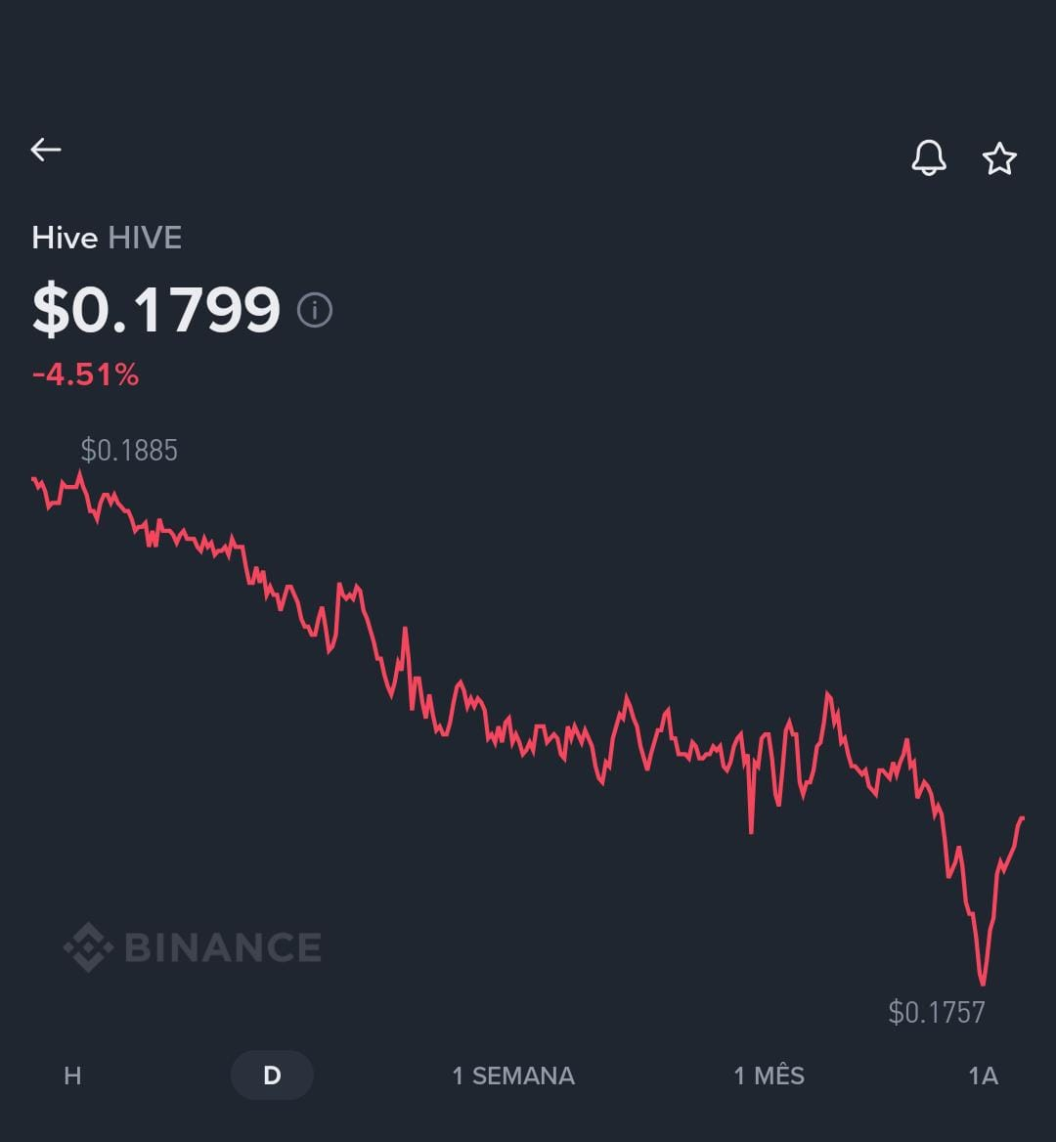Click the Binance diamond logo
Viewport: 1056px width, 1142px height.
click(88, 947)
